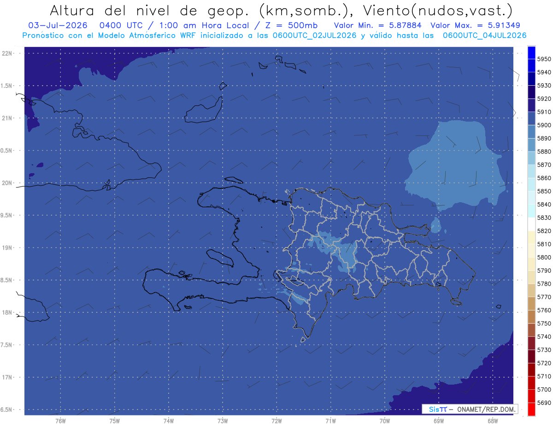
Task: Click the '70W' longitude axis label
Action: [x=385, y=421]
